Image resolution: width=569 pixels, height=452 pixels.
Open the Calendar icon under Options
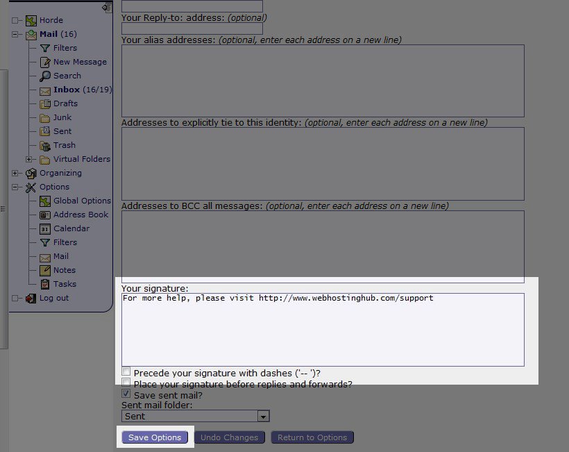point(45,228)
